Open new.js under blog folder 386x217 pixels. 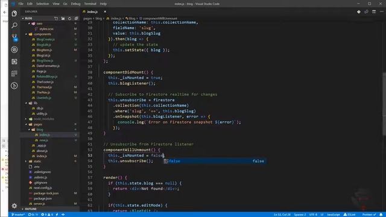[44, 140]
